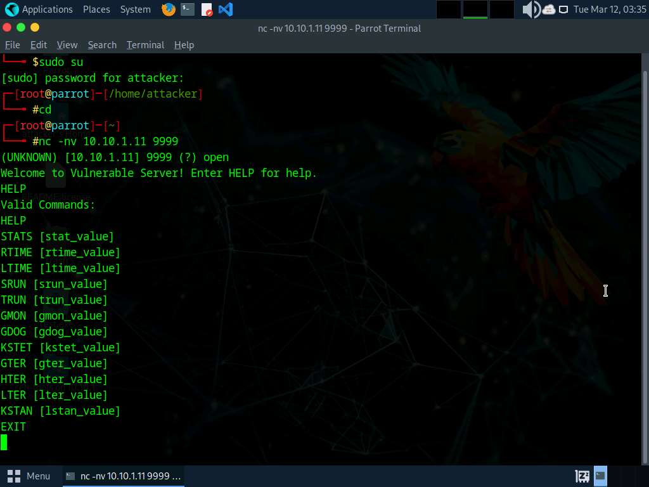Open the System menu
The width and height of the screenshot is (649, 487).
[x=136, y=9]
